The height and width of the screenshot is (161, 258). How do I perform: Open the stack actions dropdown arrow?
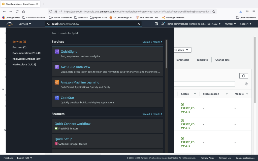[187, 50]
